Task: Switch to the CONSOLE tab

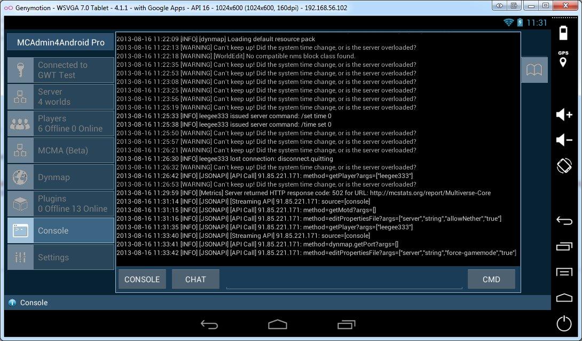Action: [x=142, y=279]
